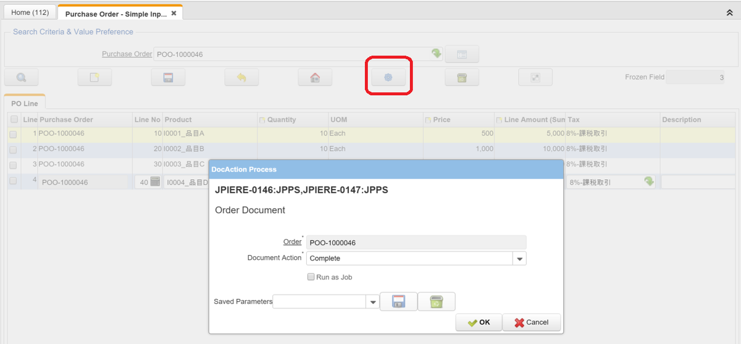This screenshot has height=344, width=741.
Task: Enable the Run as Job checkbox
Action: click(x=311, y=277)
